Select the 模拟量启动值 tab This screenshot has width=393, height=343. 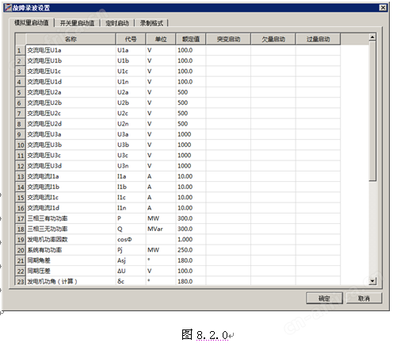pyautogui.click(x=32, y=23)
